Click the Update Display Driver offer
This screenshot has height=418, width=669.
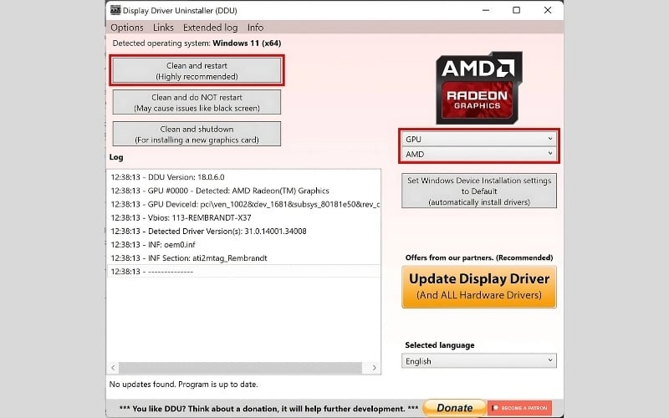[479, 287]
